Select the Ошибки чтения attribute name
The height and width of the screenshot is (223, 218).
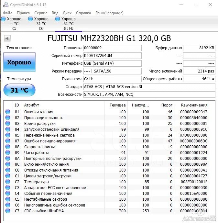(39, 112)
